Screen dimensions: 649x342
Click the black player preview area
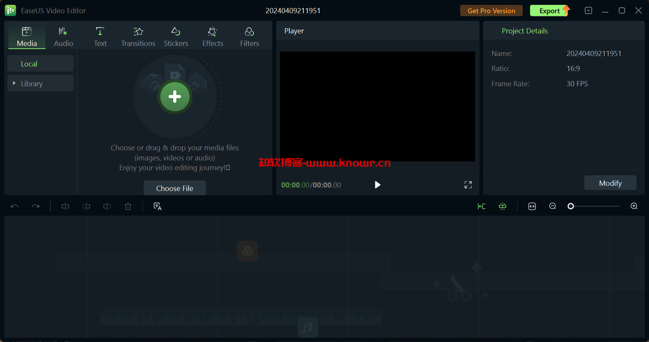377,106
